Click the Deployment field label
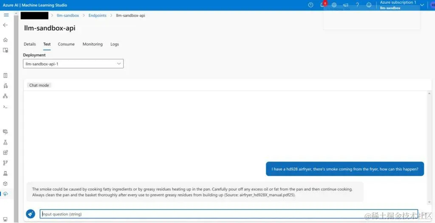The width and height of the screenshot is (435, 223). 34,55
